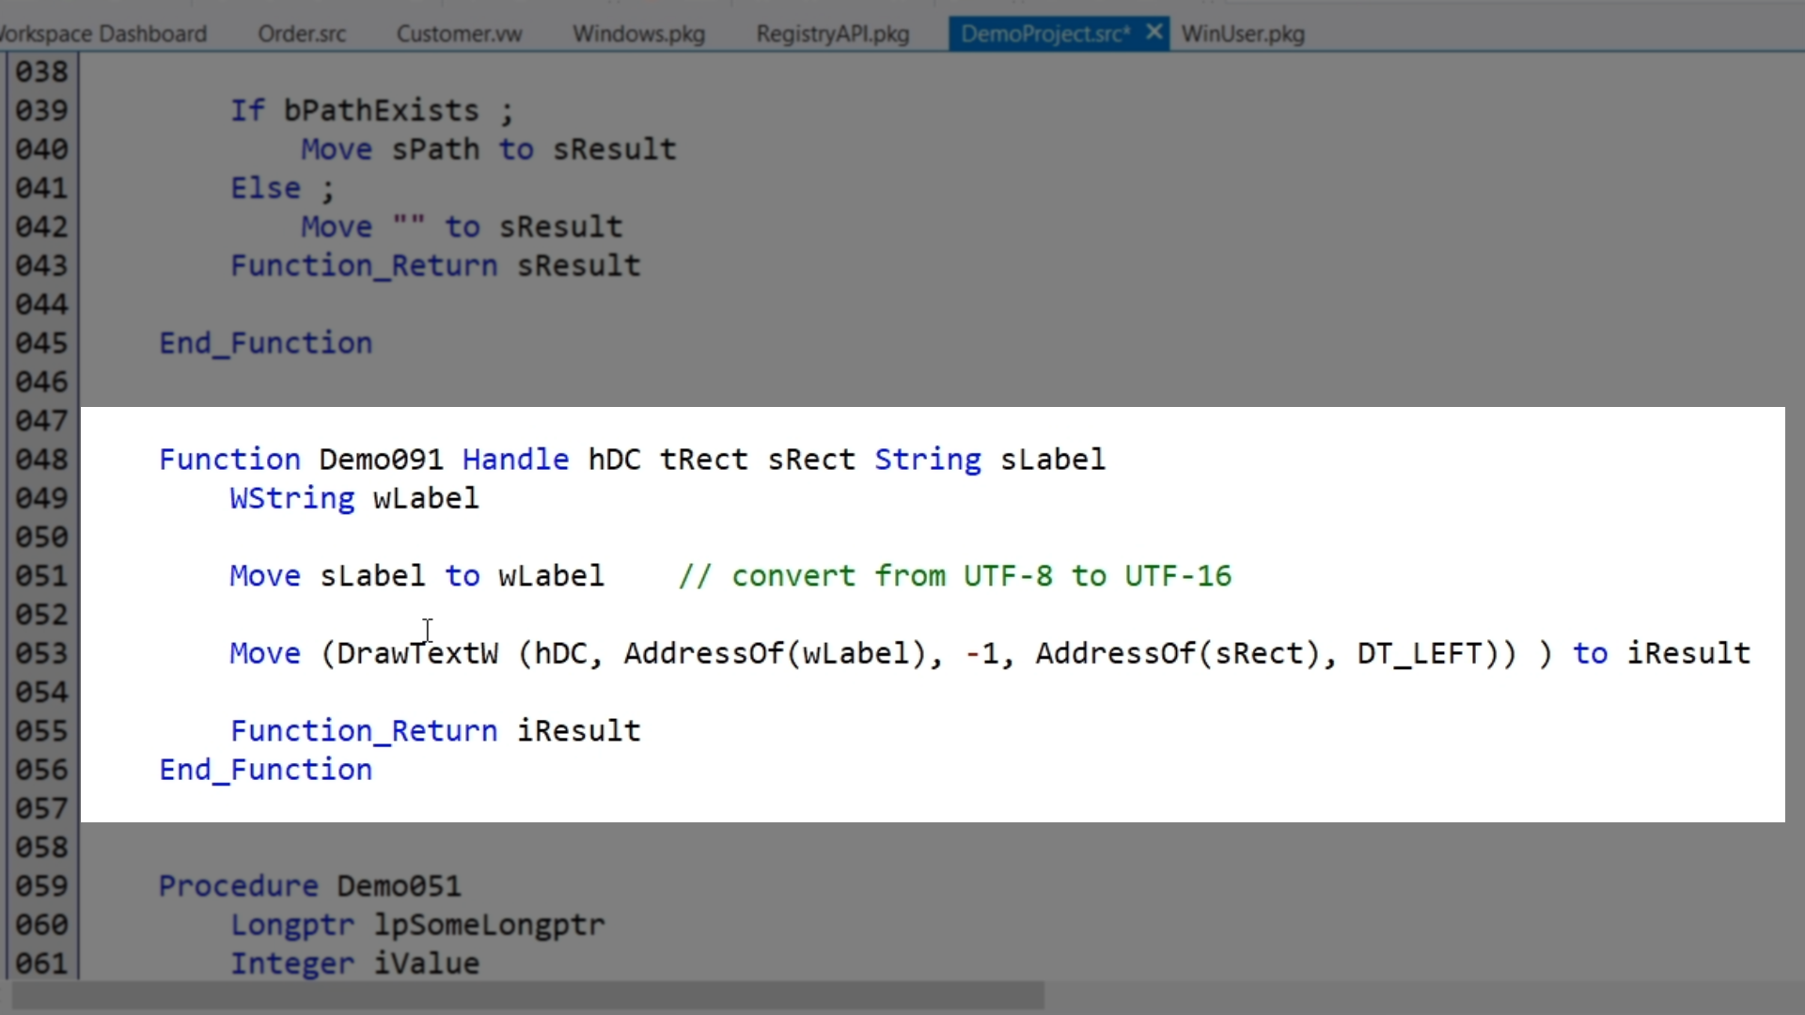Click the DemoProject.src tab label
Viewport: 1805px width, 1015px height.
[1044, 34]
